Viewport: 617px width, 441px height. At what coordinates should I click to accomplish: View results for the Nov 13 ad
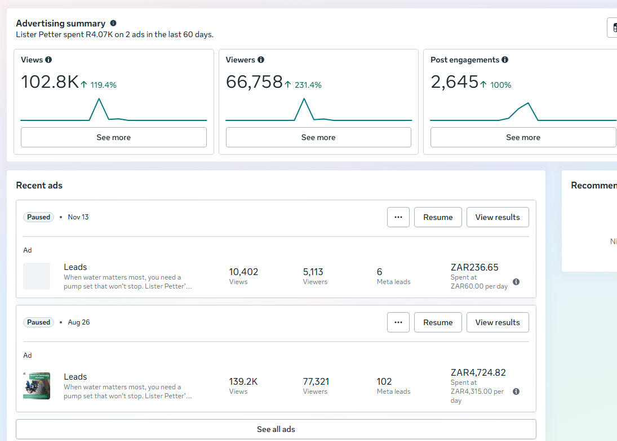tap(498, 217)
